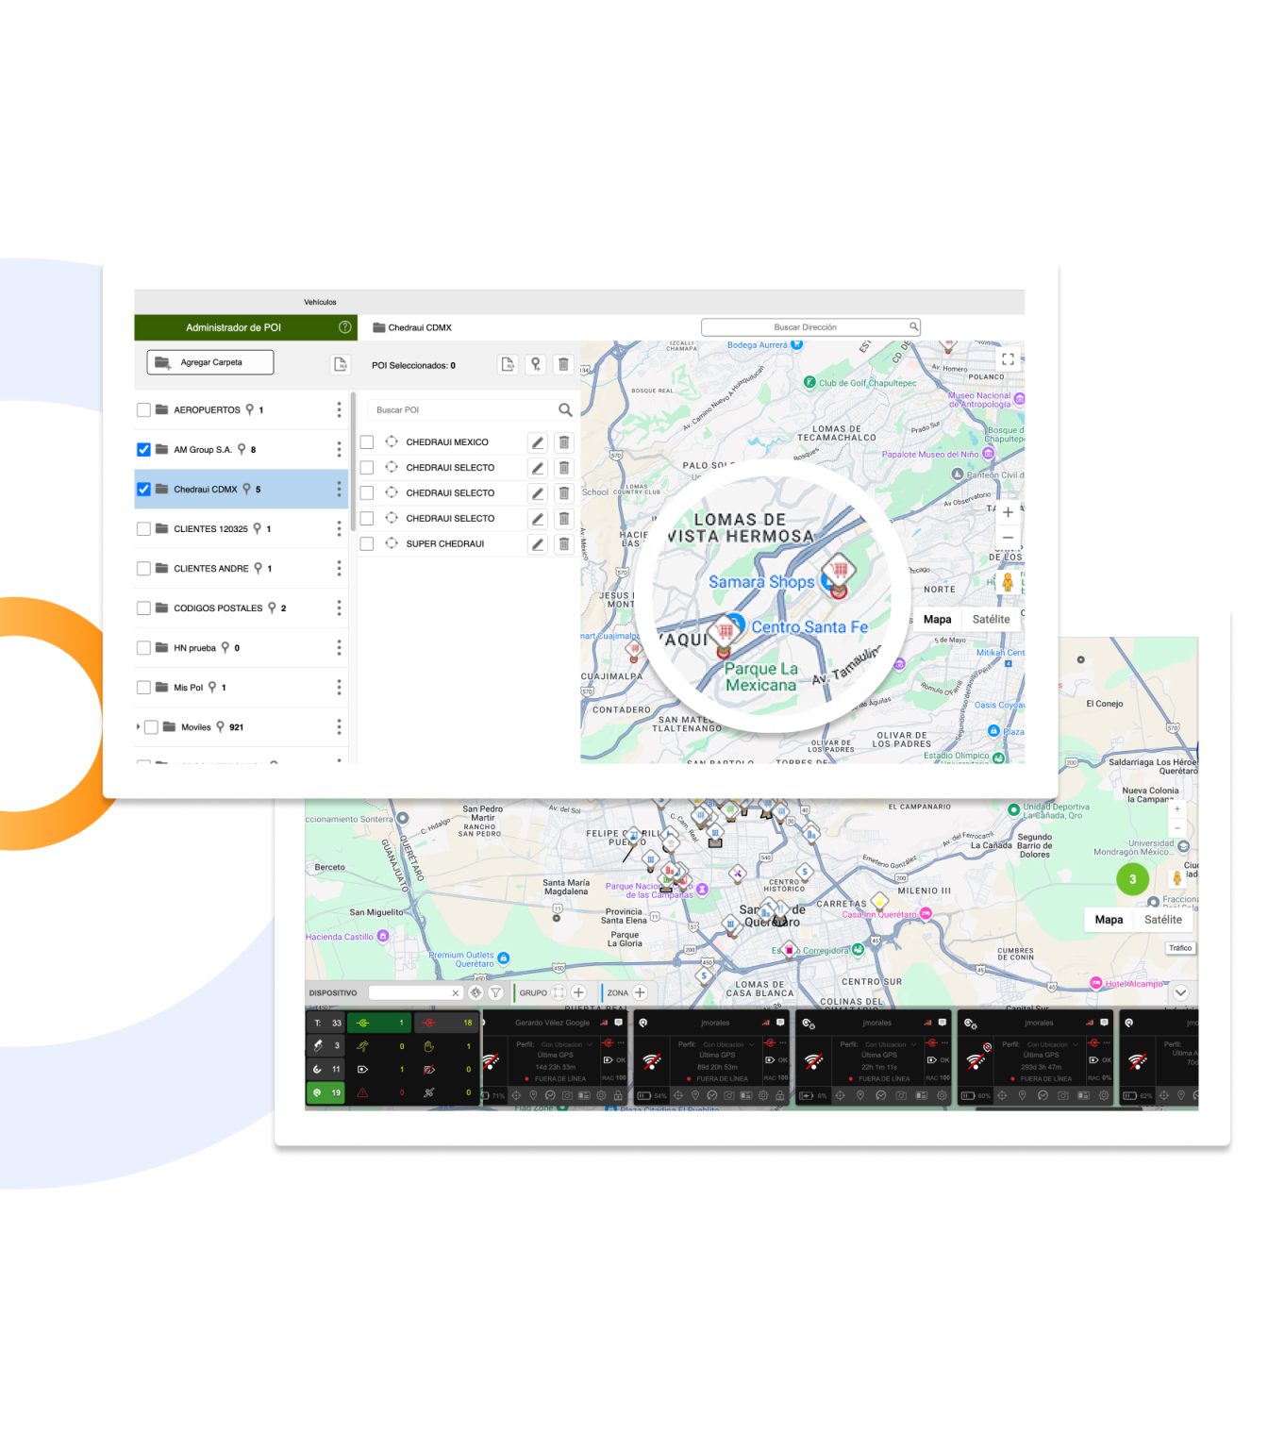The height and width of the screenshot is (1449, 1268).
Task: Open the Chedraui CDMX three-dot options menu
Action: 339,489
